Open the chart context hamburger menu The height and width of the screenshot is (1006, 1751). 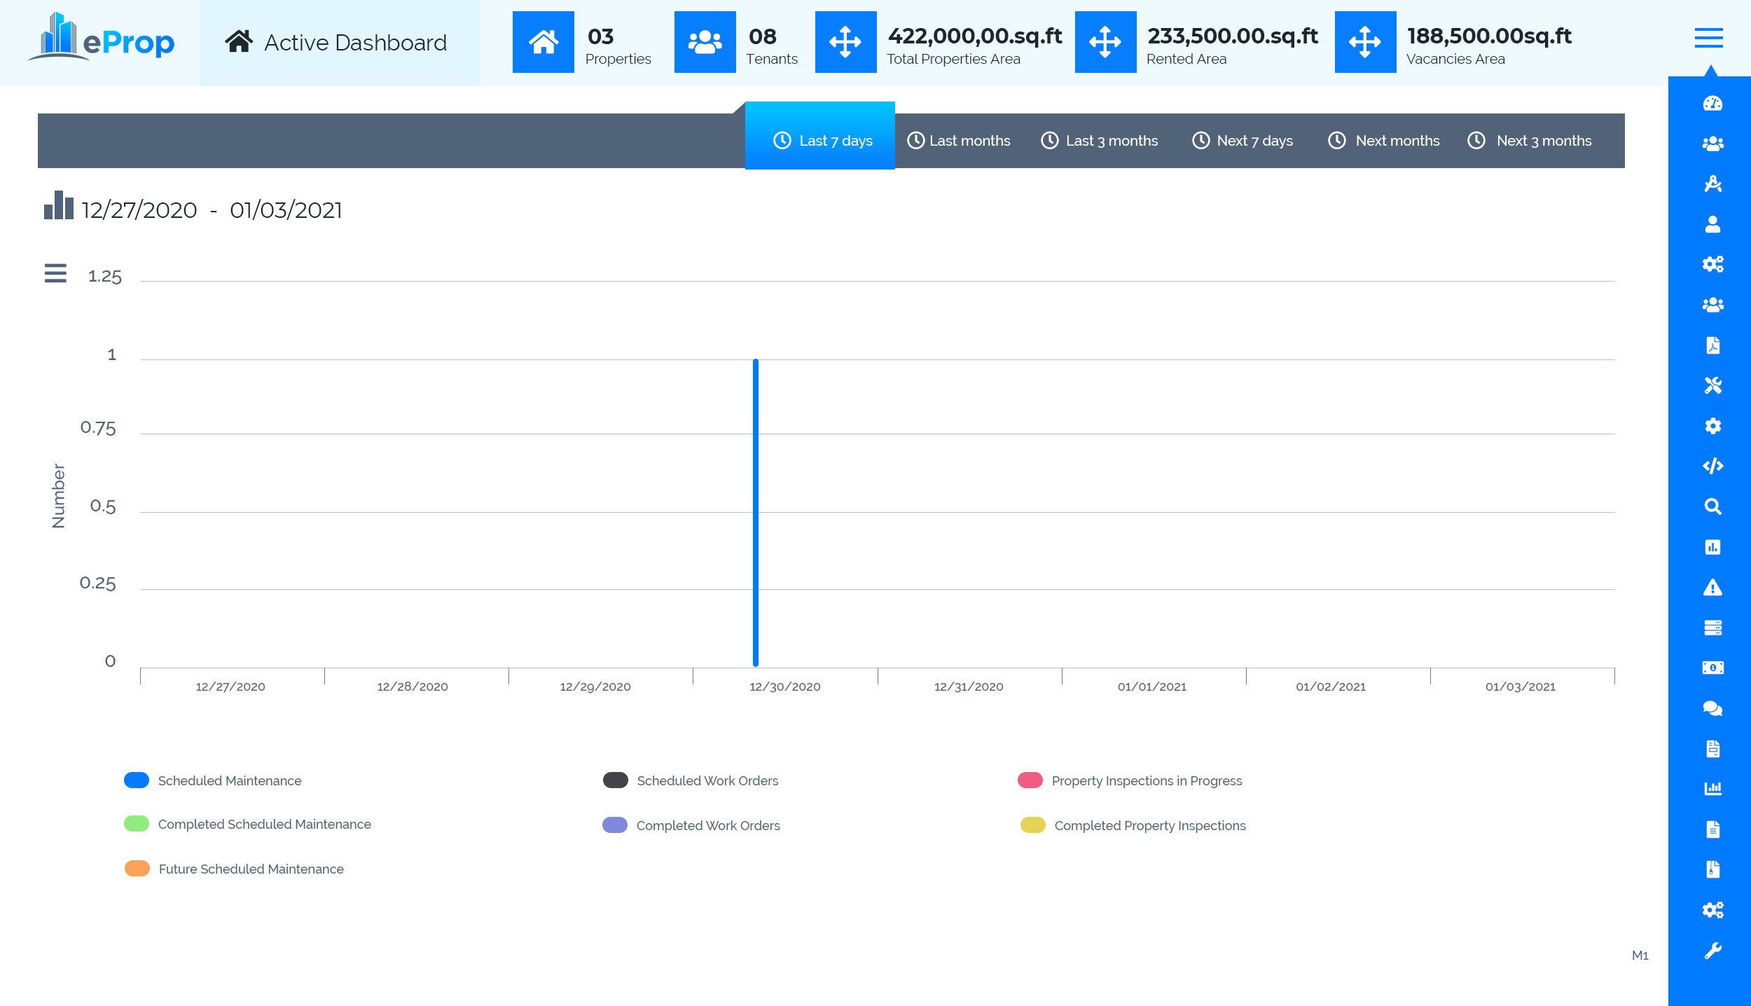tap(55, 273)
